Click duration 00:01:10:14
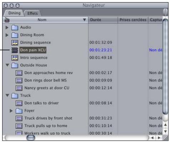The height and width of the screenshot is (142, 170). [101, 126]
